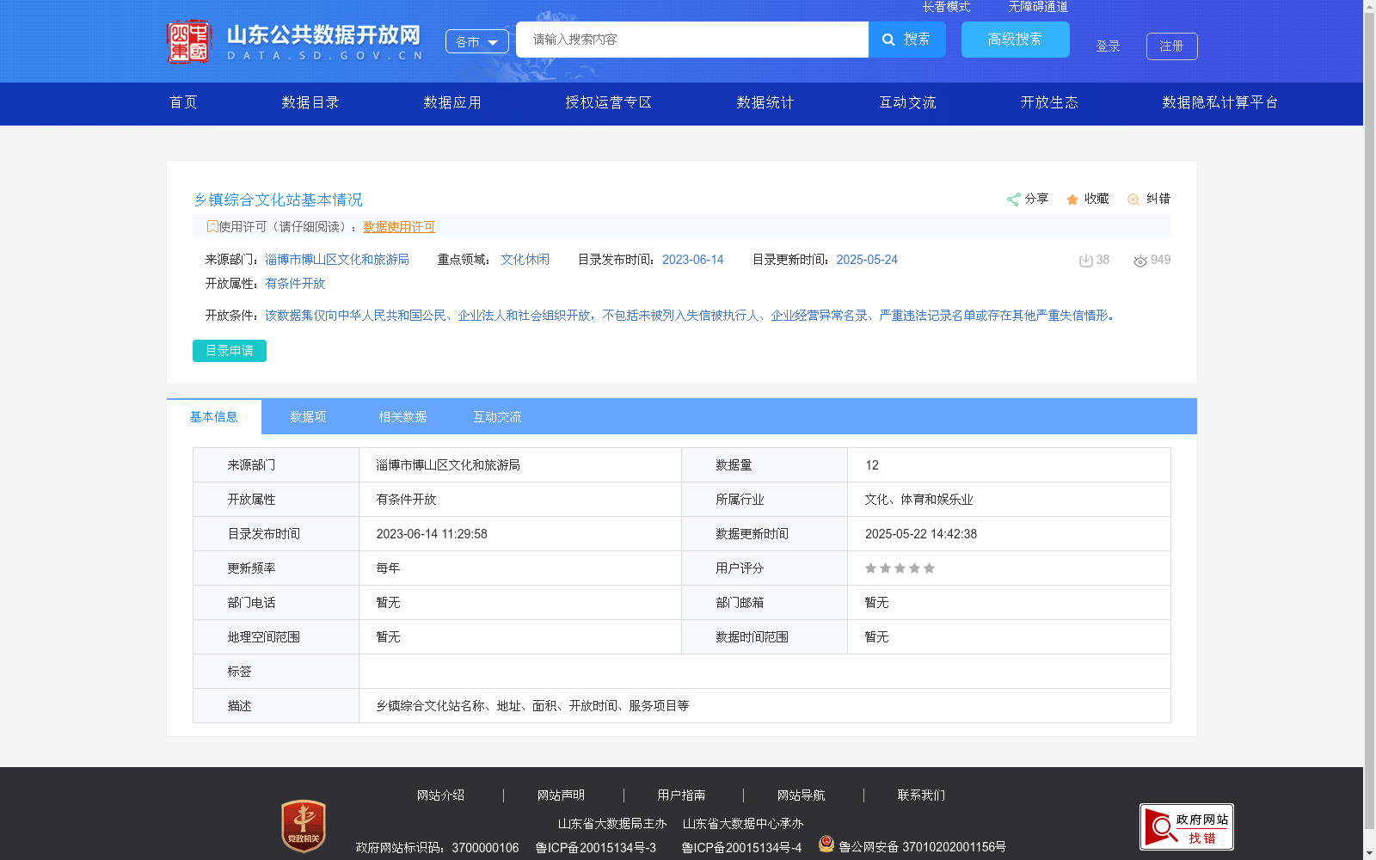Screen dimensions: 1376x860
Task: Go to 首页 in navigation bar
Action: (x=183, y=102)
